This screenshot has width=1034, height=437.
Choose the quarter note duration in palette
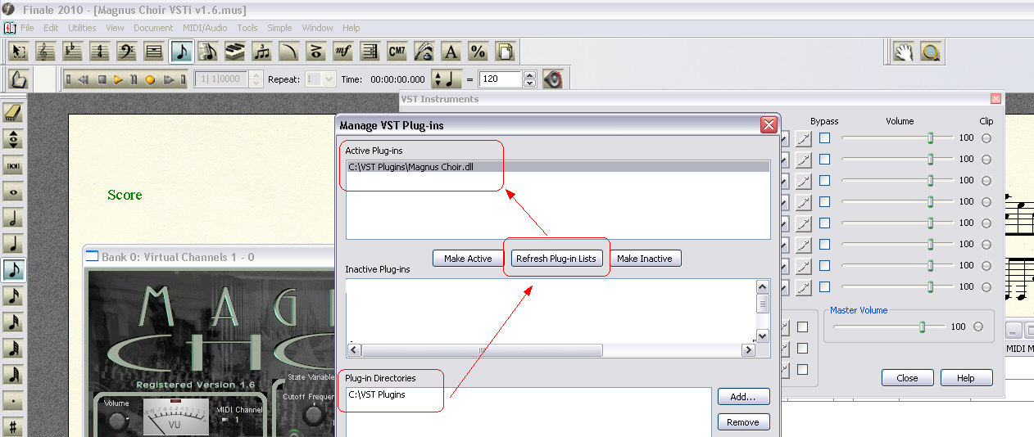pyautogui.click(x=13, y=244)
